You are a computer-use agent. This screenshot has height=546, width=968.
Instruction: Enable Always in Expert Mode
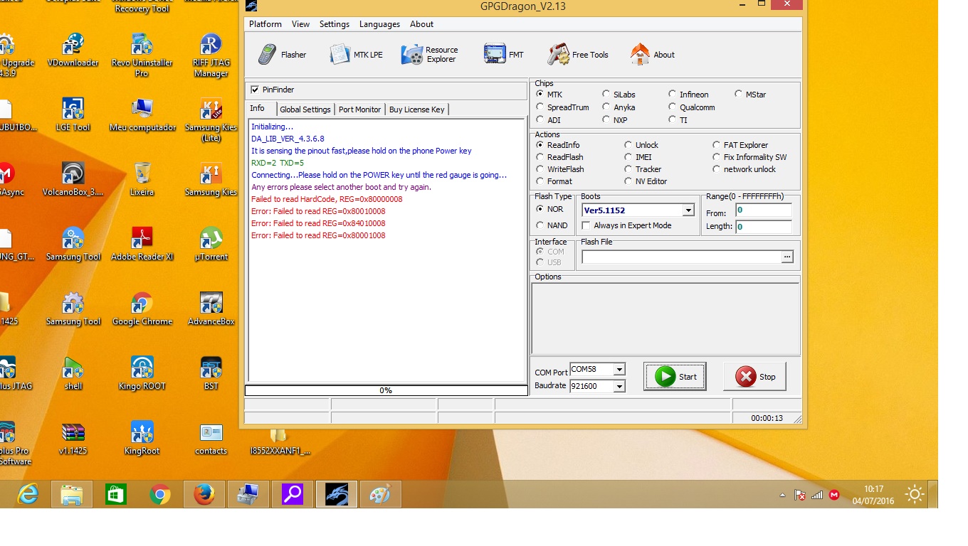586,225
